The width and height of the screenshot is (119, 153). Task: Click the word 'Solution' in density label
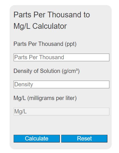pos(50,71)
